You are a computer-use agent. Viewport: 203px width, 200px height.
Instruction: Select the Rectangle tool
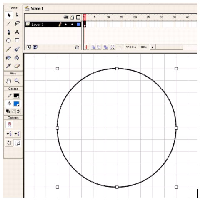click(x=17, y=40)
